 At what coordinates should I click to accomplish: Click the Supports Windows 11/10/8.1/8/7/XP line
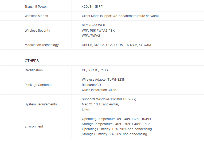point(109,99)
